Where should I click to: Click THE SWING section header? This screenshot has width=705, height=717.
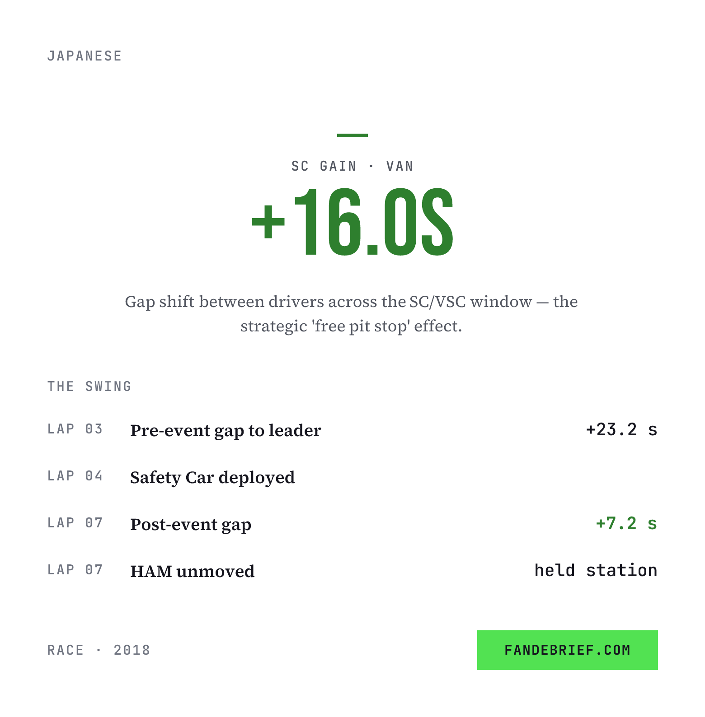(89, 386)
